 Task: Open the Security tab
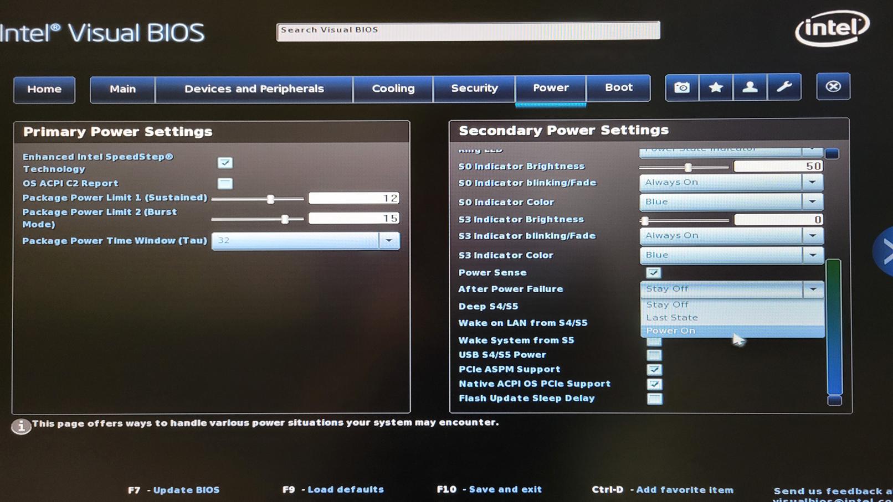[x=474, y=88]
